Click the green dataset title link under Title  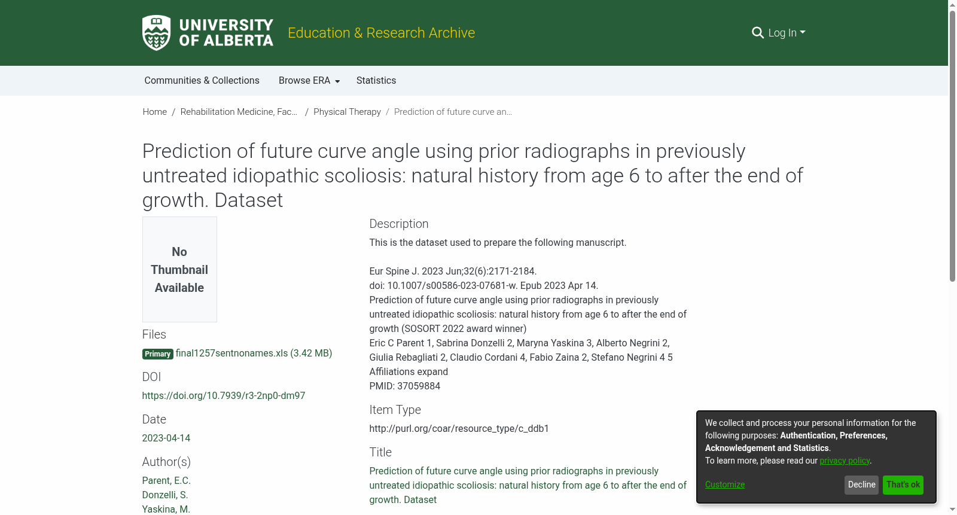[x=528, y=486]
